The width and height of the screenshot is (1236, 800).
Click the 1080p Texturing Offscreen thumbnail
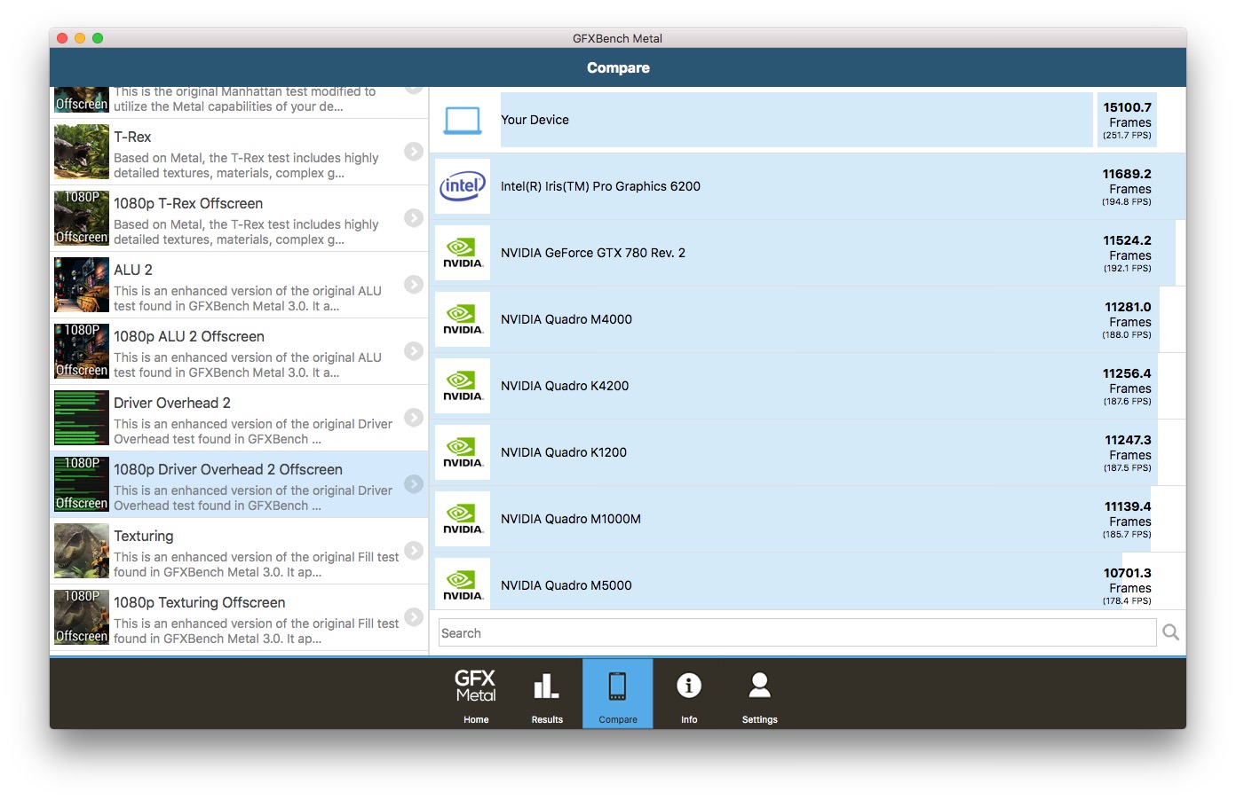tap(82, 617)
